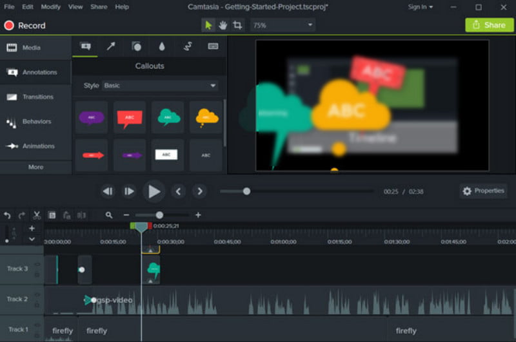Select the Track 2 label
This screenshot has height=342, width=516.
[x=17, y=299]
